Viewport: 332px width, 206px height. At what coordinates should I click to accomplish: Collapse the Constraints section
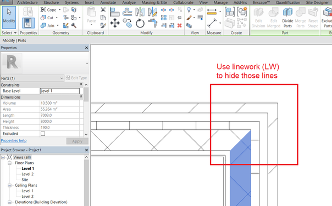pos(81,84)
